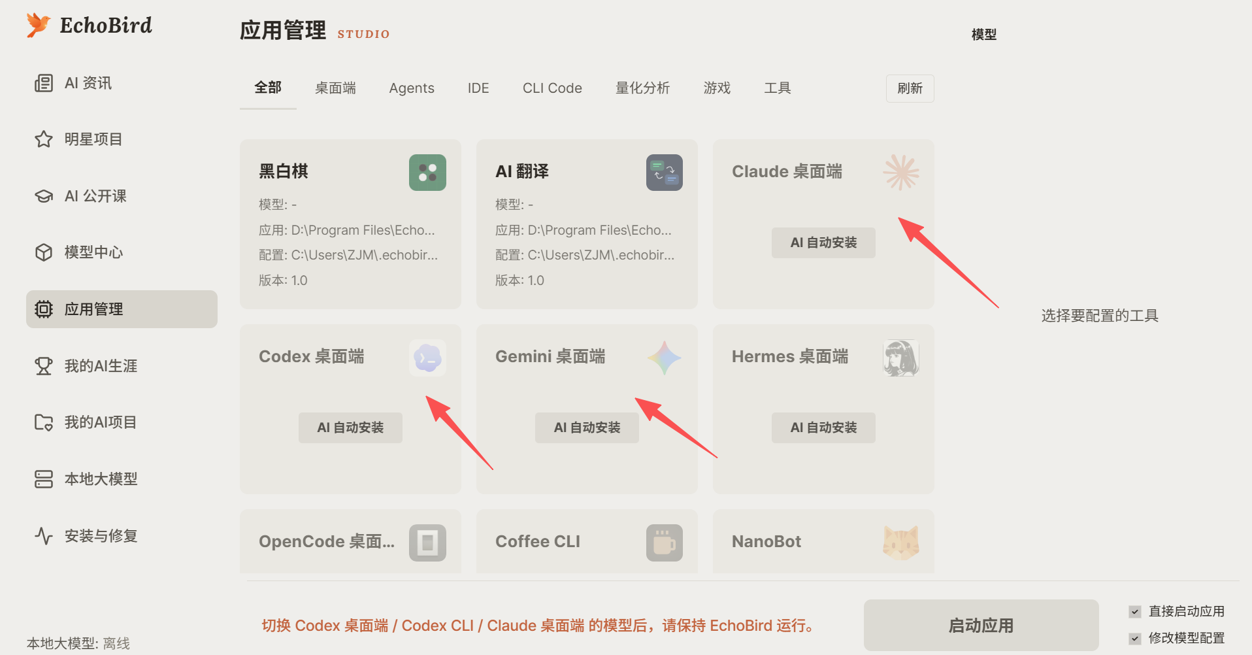The image size is (1252, 655).
Task: Toggle the 直接启动应用 checkbox
Action: click(x=1135, y=612)
